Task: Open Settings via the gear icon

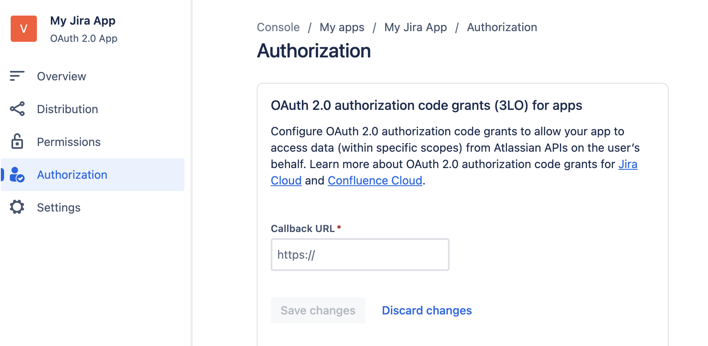Action: pyautogui.click(x=16, y=207)
